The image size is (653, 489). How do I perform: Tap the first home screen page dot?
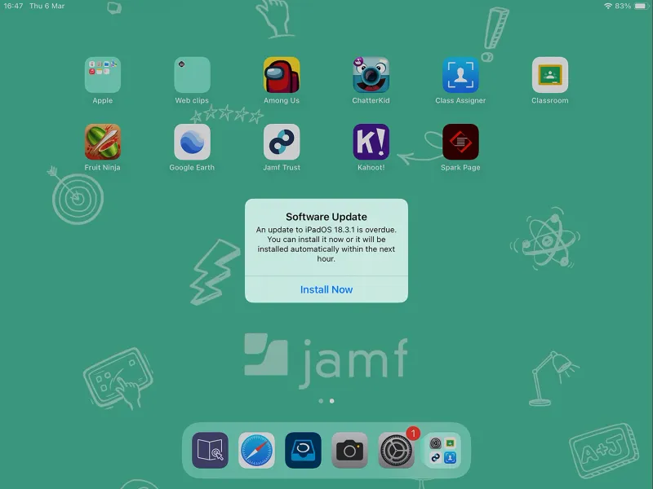pyautogui.click(x=321, y=401)
